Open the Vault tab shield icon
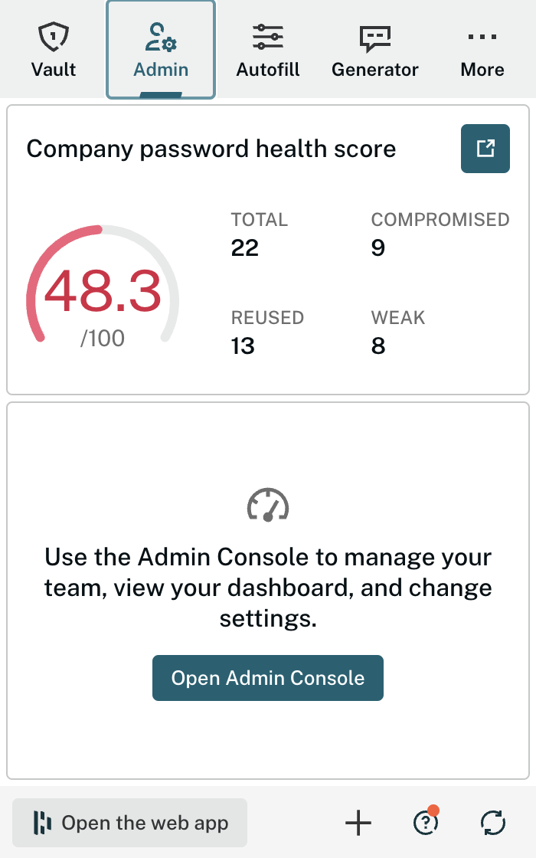The image size is (536, 858). tap(53, 36)
